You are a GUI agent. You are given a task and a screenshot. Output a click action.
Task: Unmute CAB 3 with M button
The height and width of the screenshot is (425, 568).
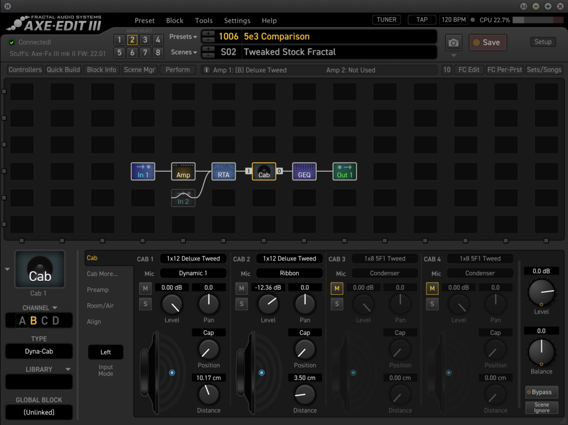point(337,288)
